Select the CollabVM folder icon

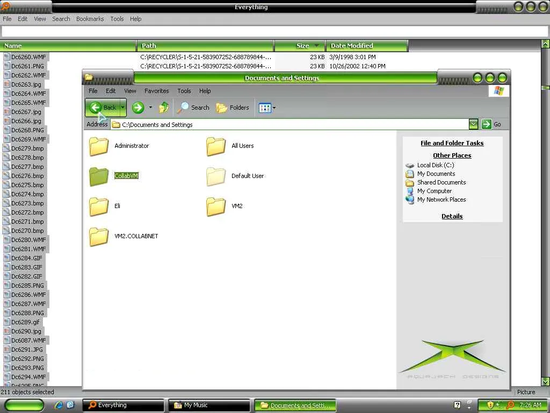click(x=99, y=176)
